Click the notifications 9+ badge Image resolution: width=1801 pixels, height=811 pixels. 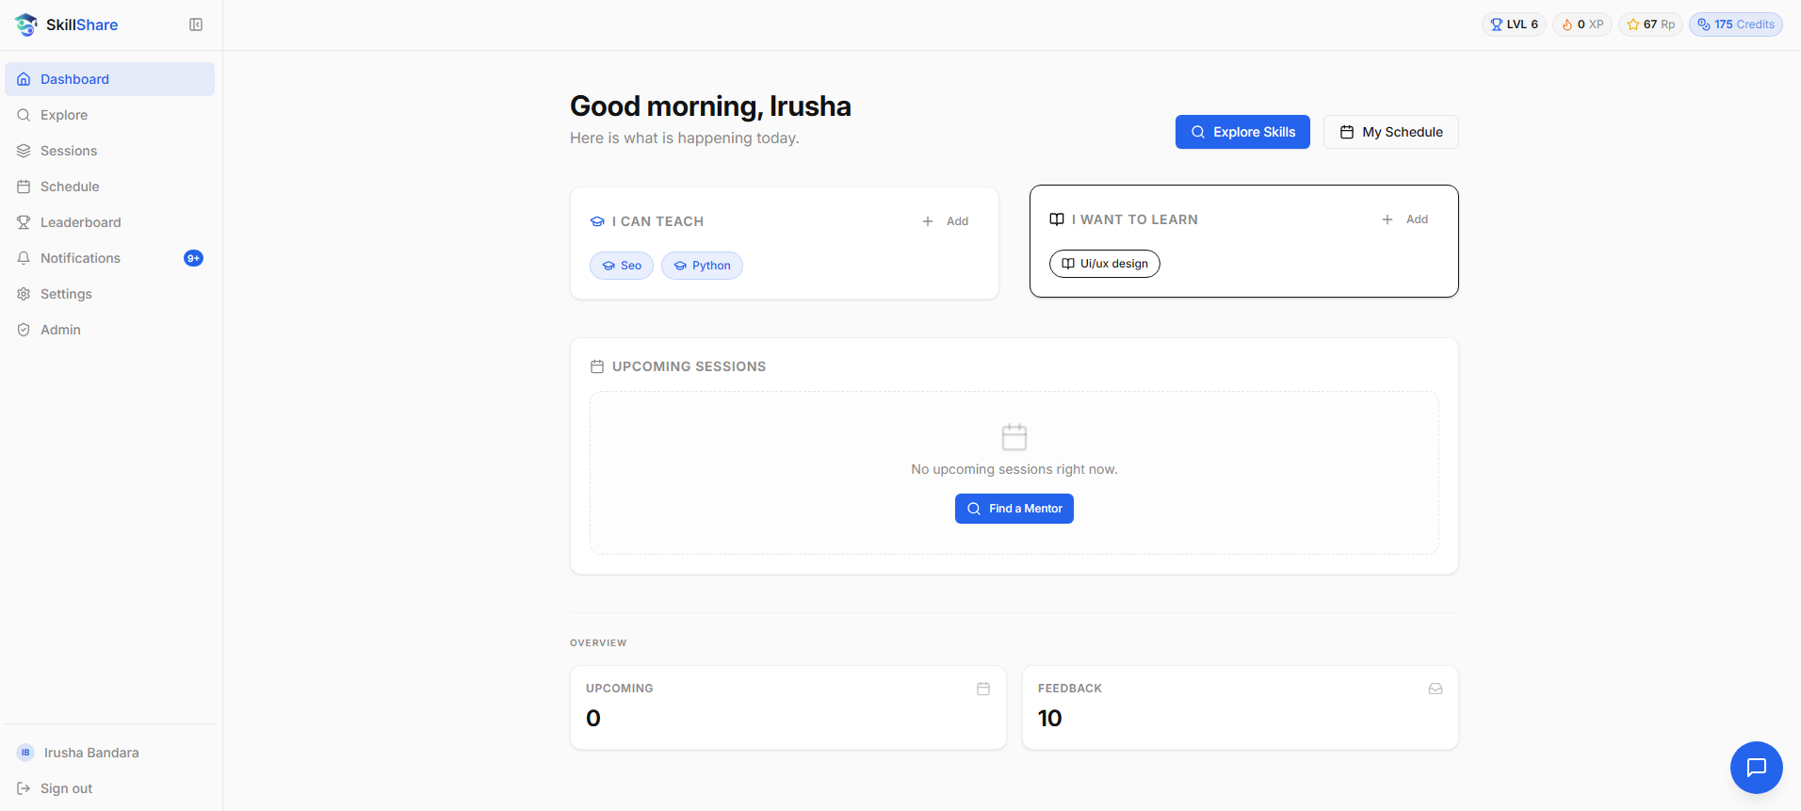point(193,258)
